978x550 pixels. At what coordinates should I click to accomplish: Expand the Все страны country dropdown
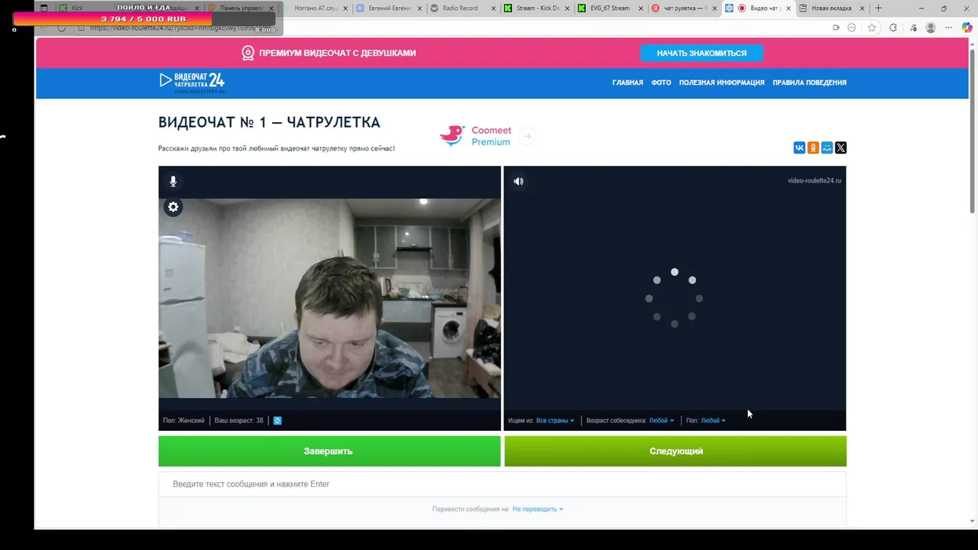(x=555, y=420)
